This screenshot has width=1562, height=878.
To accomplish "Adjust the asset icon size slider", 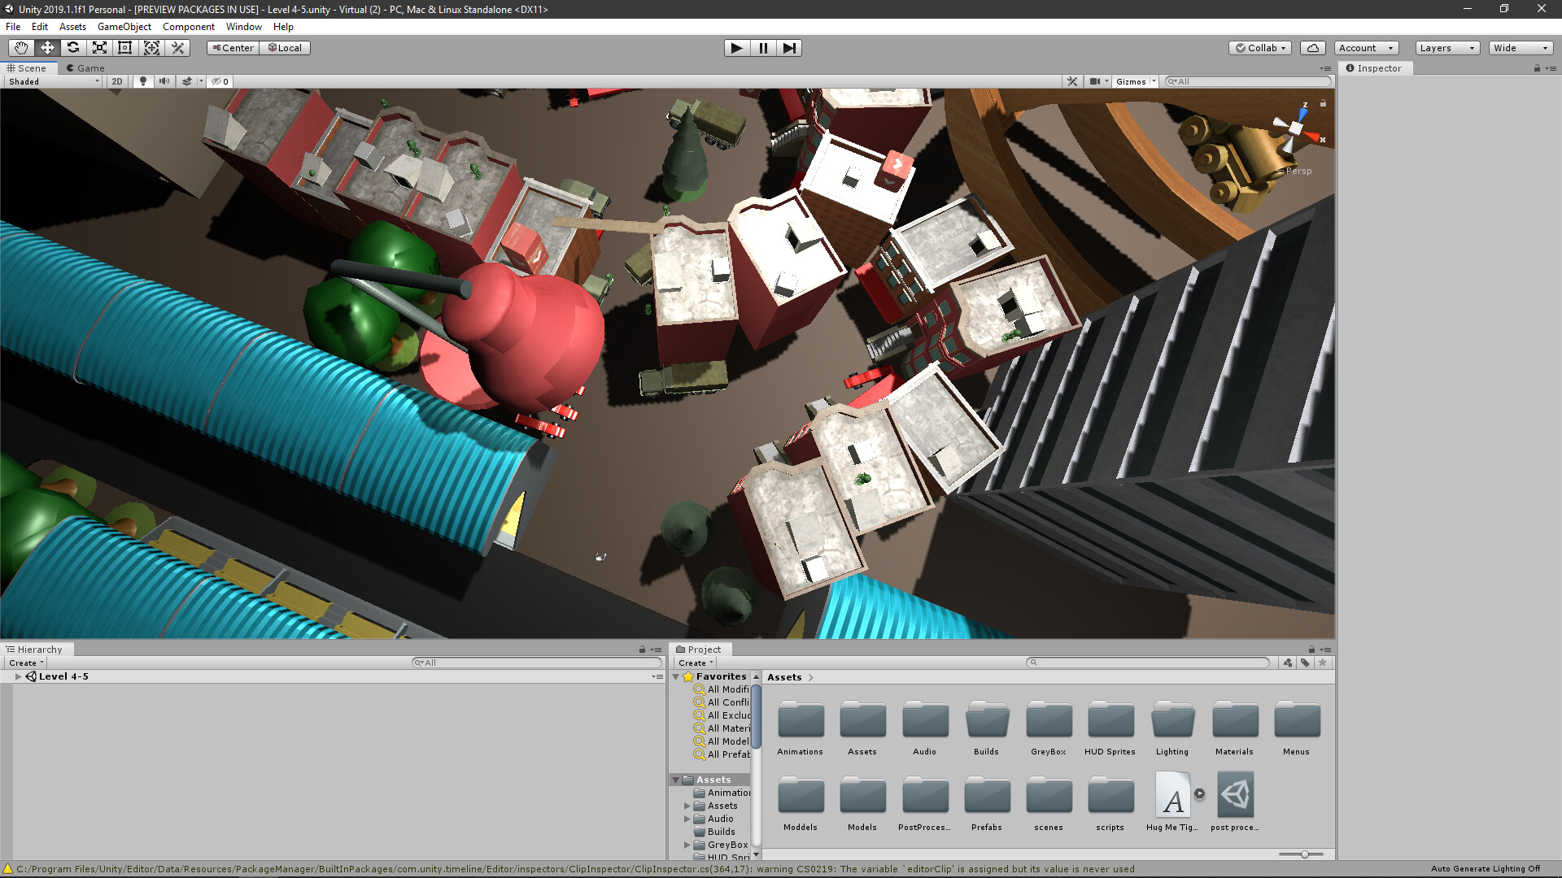I will [1304, 854].
